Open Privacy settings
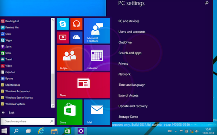This screenshot has height=135, width=217. point(123,64)
